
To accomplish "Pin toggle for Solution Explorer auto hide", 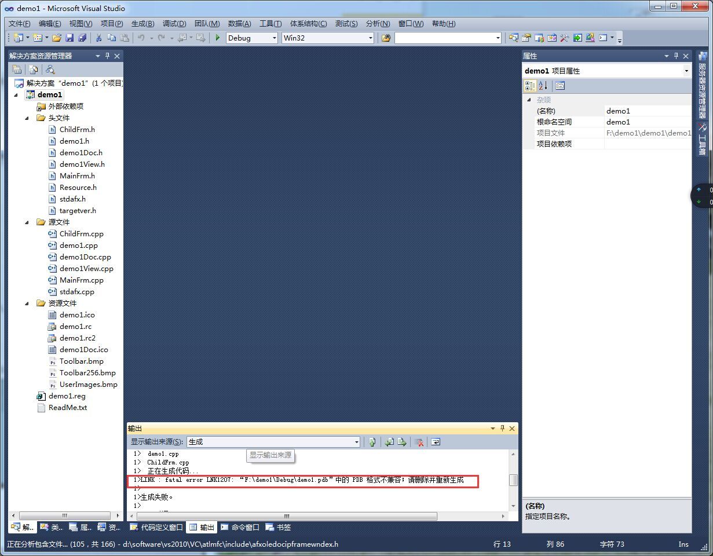I will (107, 56).
